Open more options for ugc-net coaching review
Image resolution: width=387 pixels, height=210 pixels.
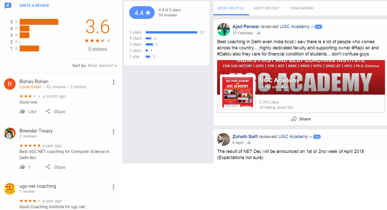coord(114,187)
